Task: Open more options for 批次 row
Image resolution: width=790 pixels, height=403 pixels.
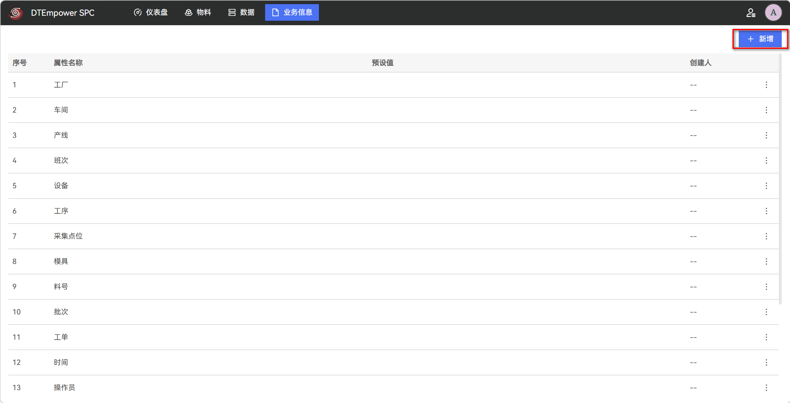Action: (766, 312)
